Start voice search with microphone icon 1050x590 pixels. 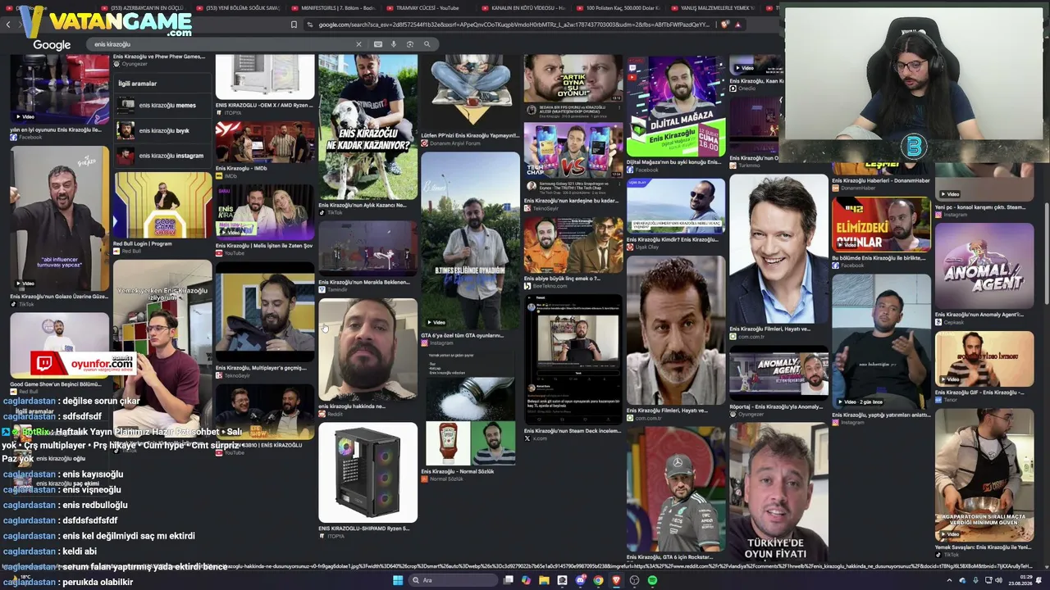(394, 44)
